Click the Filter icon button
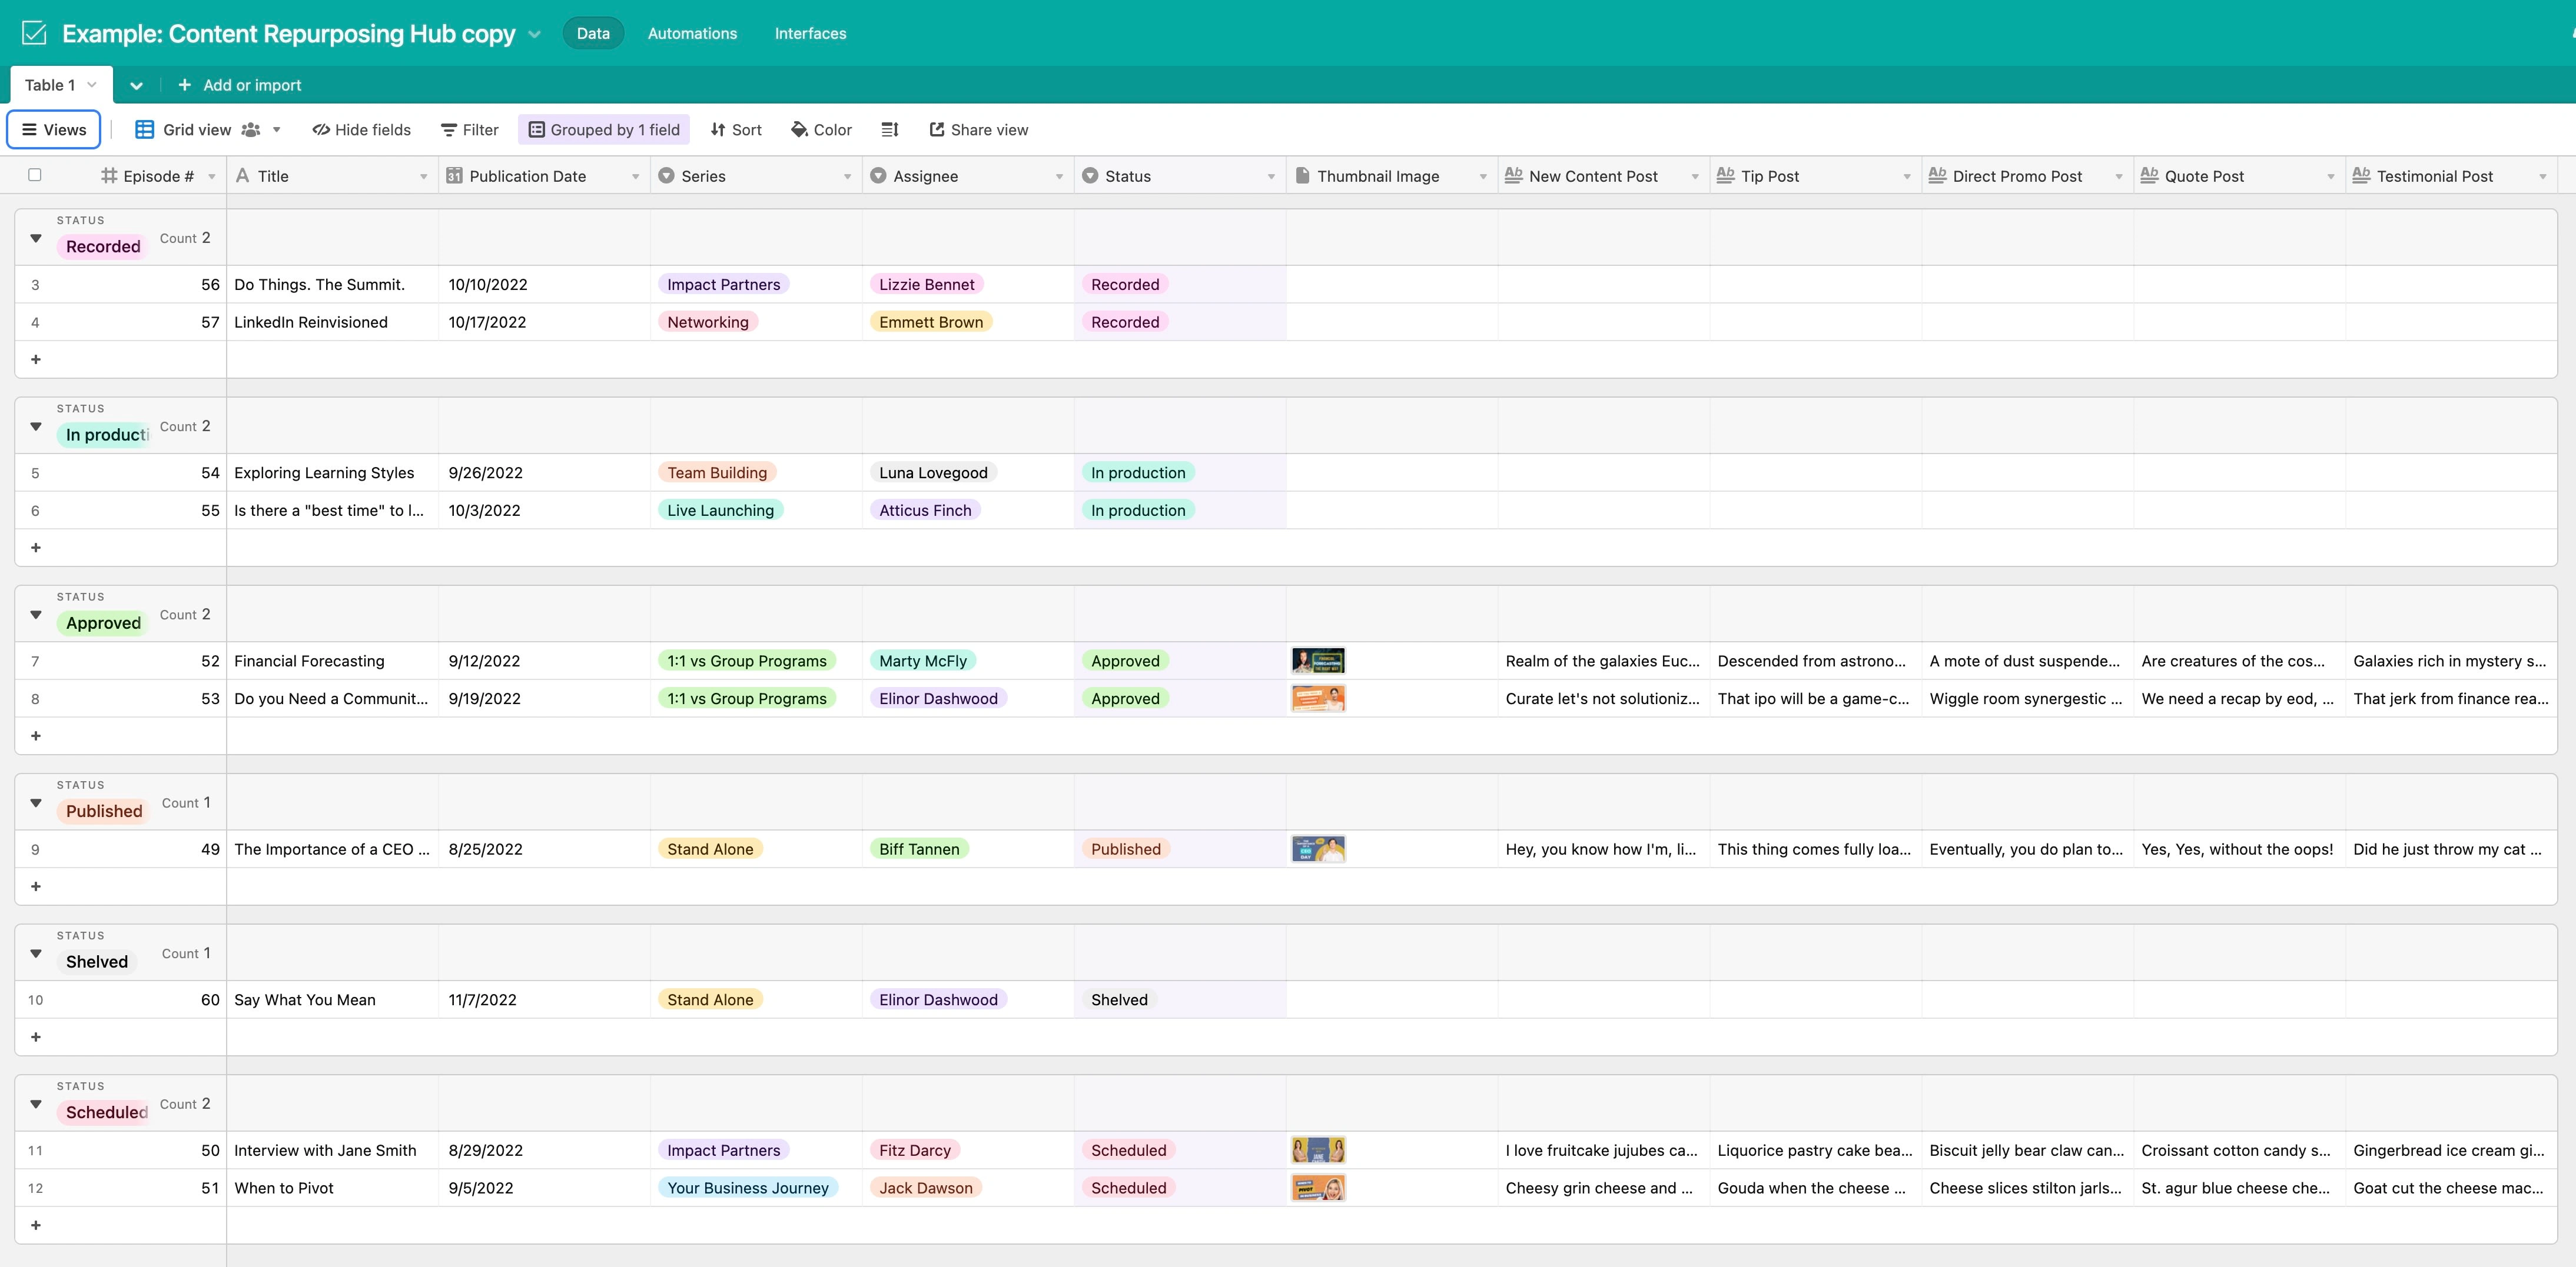 pyautogui.click(x=449, y=130)
